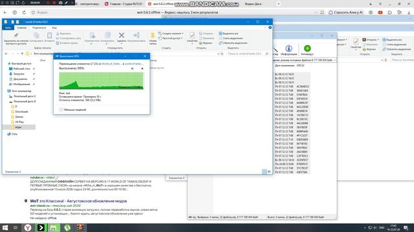The image size is (414, 232).
Task: Pin the folder to Quick Access in the ribbon
Action: pos(16,39)
